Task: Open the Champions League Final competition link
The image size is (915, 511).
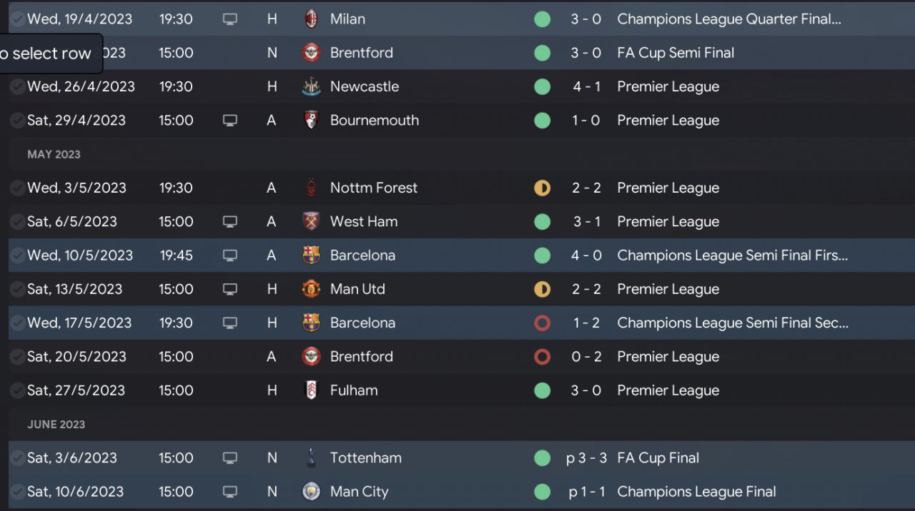Action: 696,492
